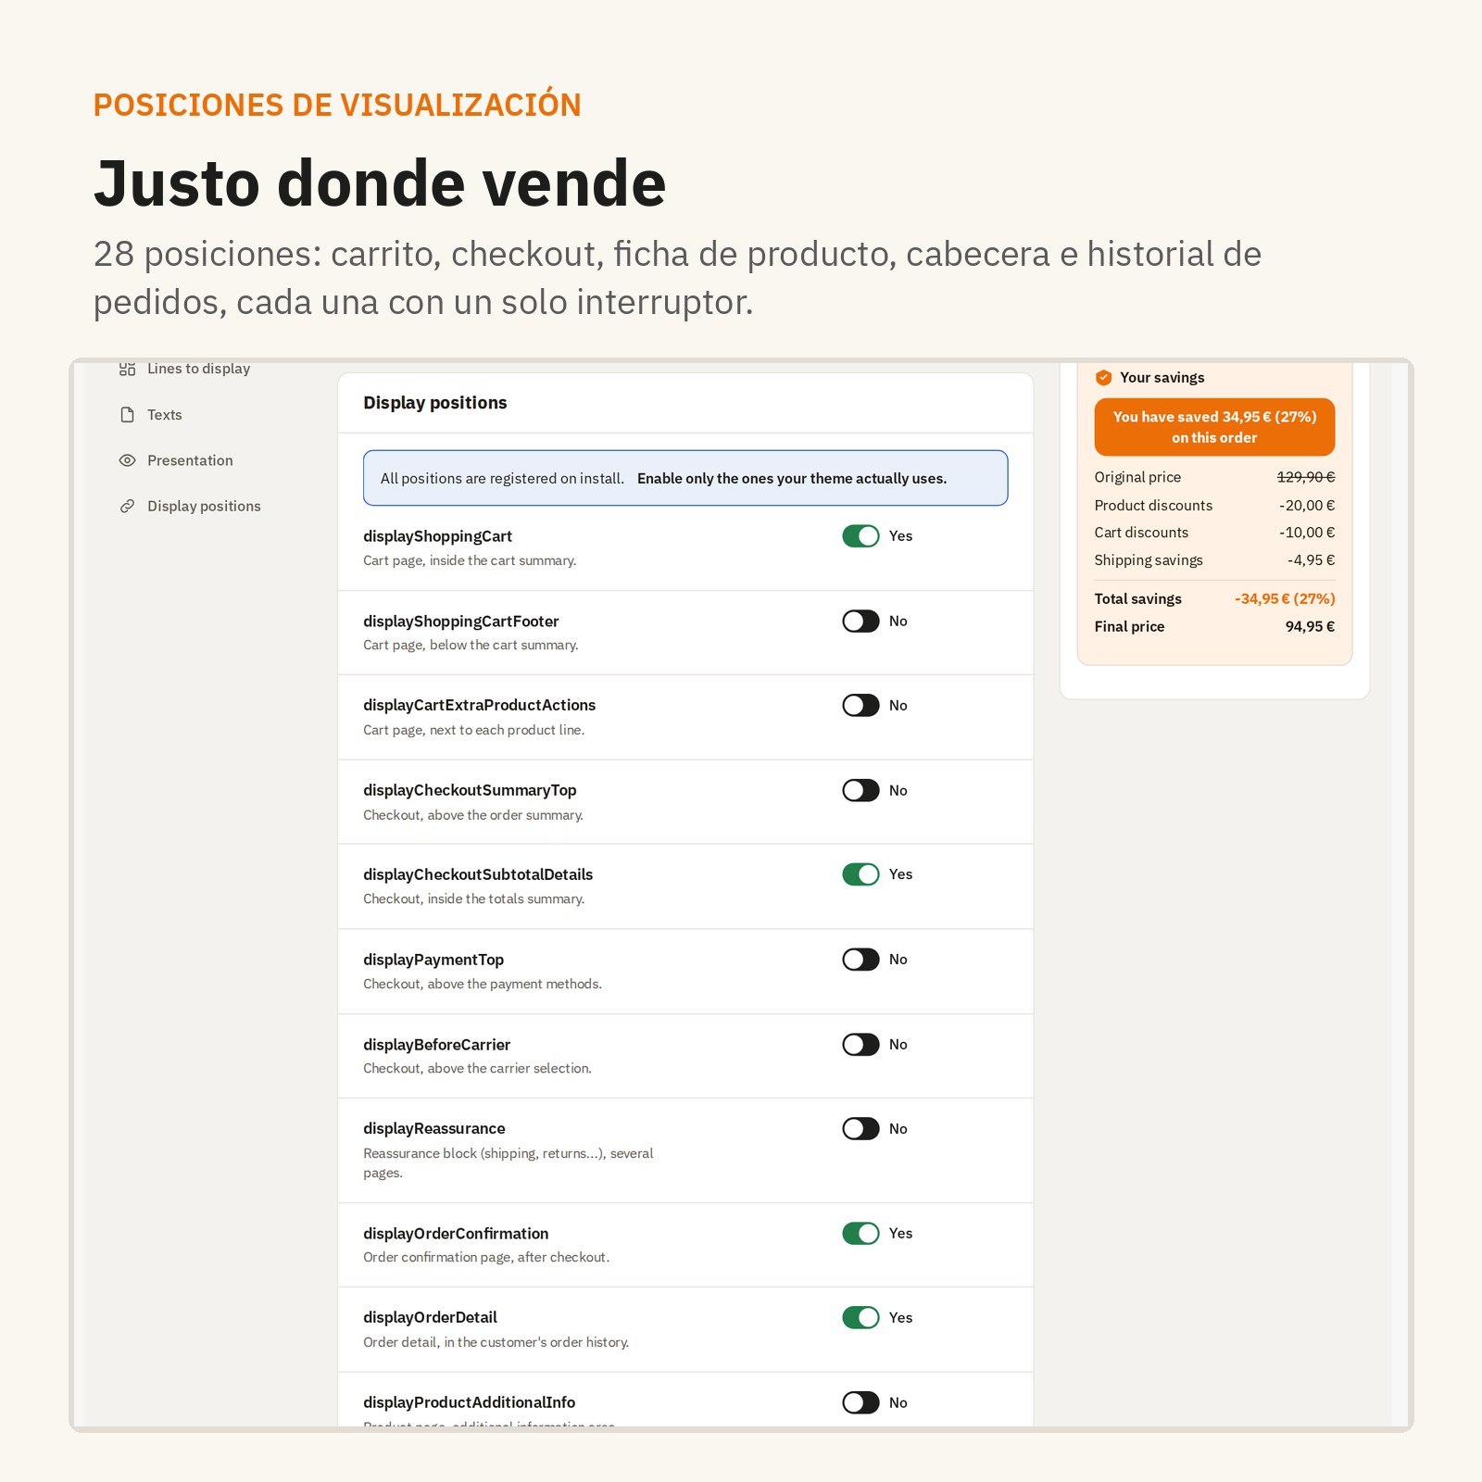Image resolution: width=1482 pixels, height=1482 pixels.
Task: Click the 'All positions are registered on install' notice
Action: (685, 478)
